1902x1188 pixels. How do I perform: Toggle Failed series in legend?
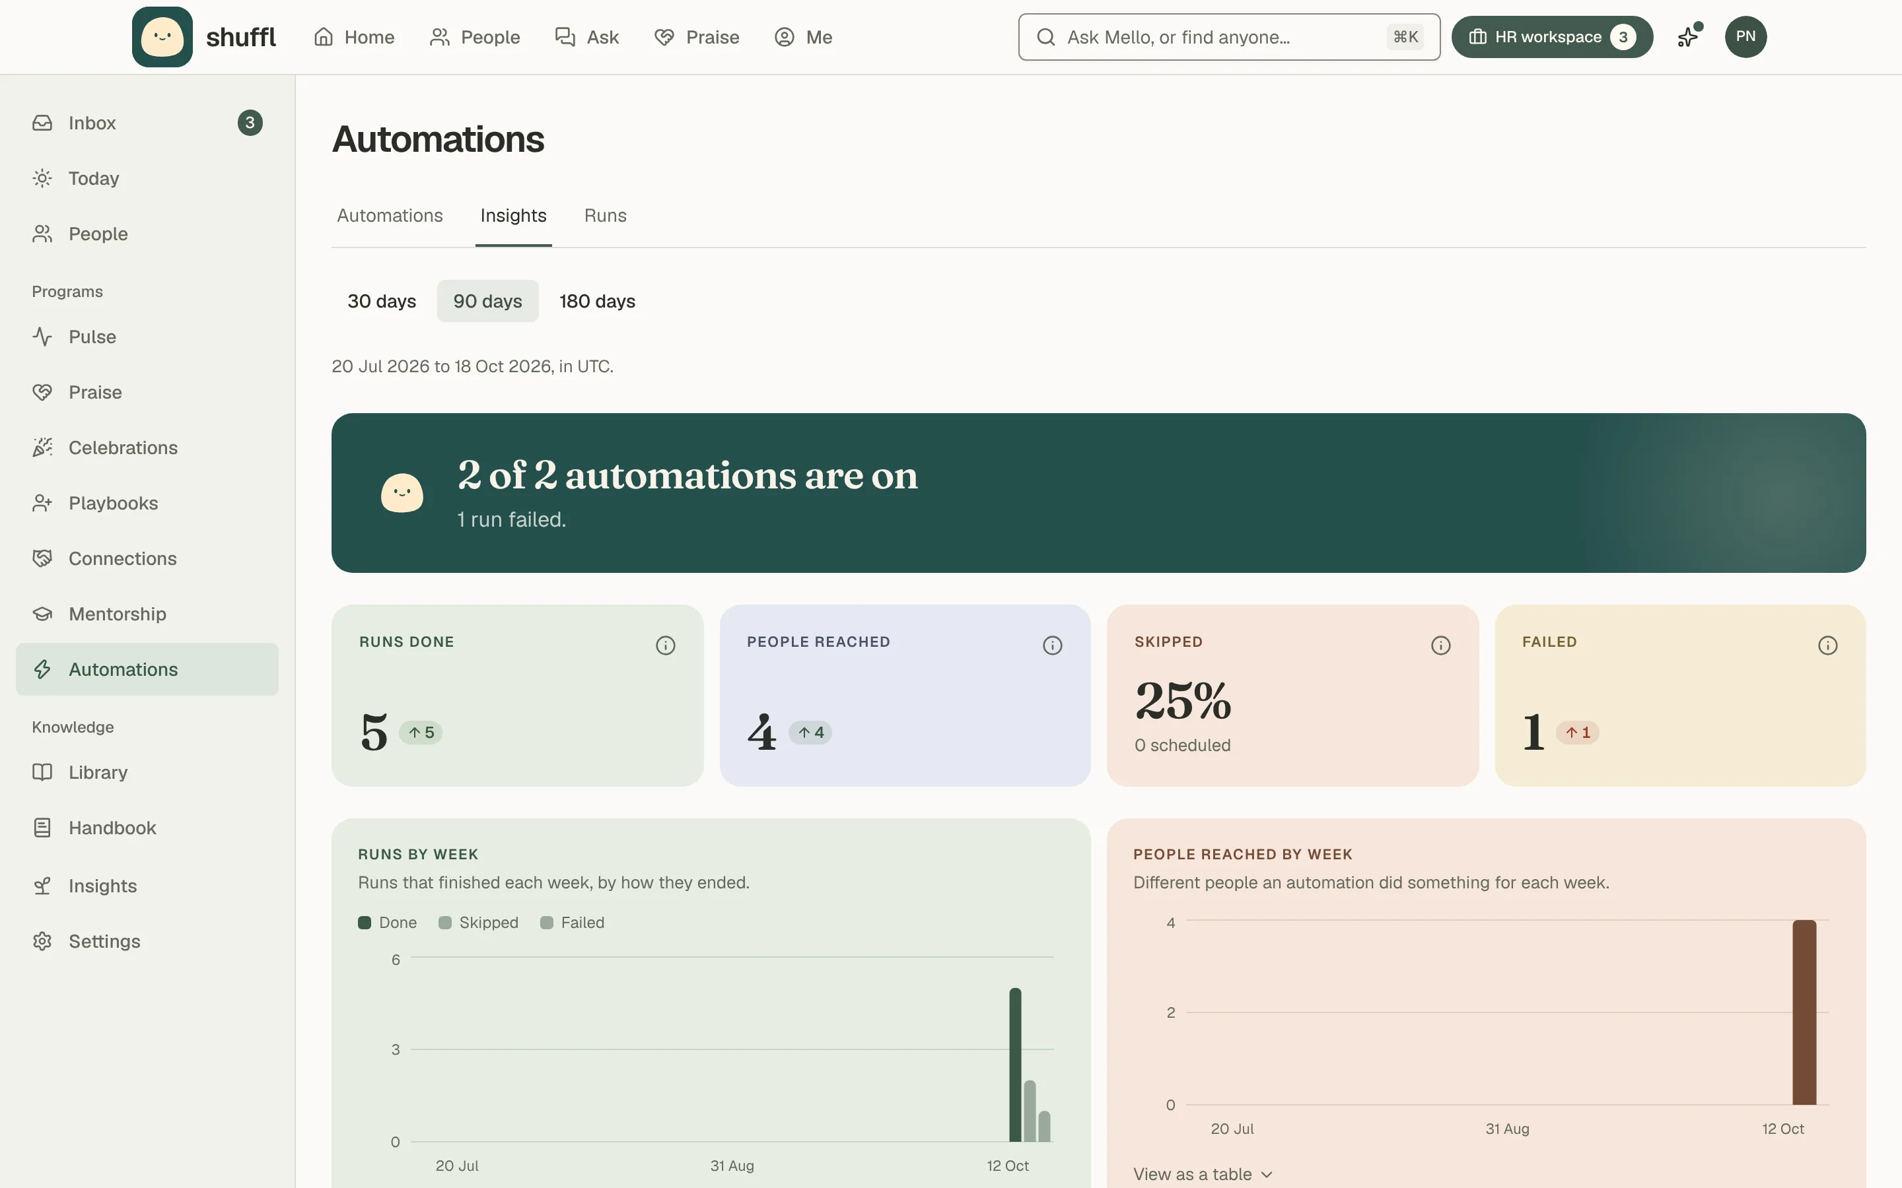(x=572, y=923)
